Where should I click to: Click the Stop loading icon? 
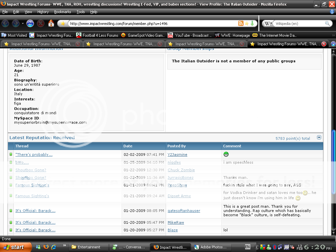pyautogui.click(x=41, y=24)
